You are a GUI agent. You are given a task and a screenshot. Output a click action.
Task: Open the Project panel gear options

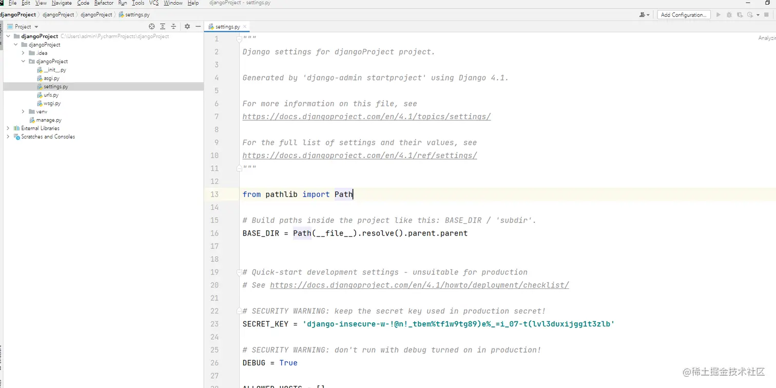click(x=187, y=26)
